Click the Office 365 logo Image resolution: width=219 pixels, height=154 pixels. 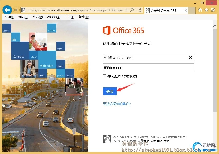(123, 30)
